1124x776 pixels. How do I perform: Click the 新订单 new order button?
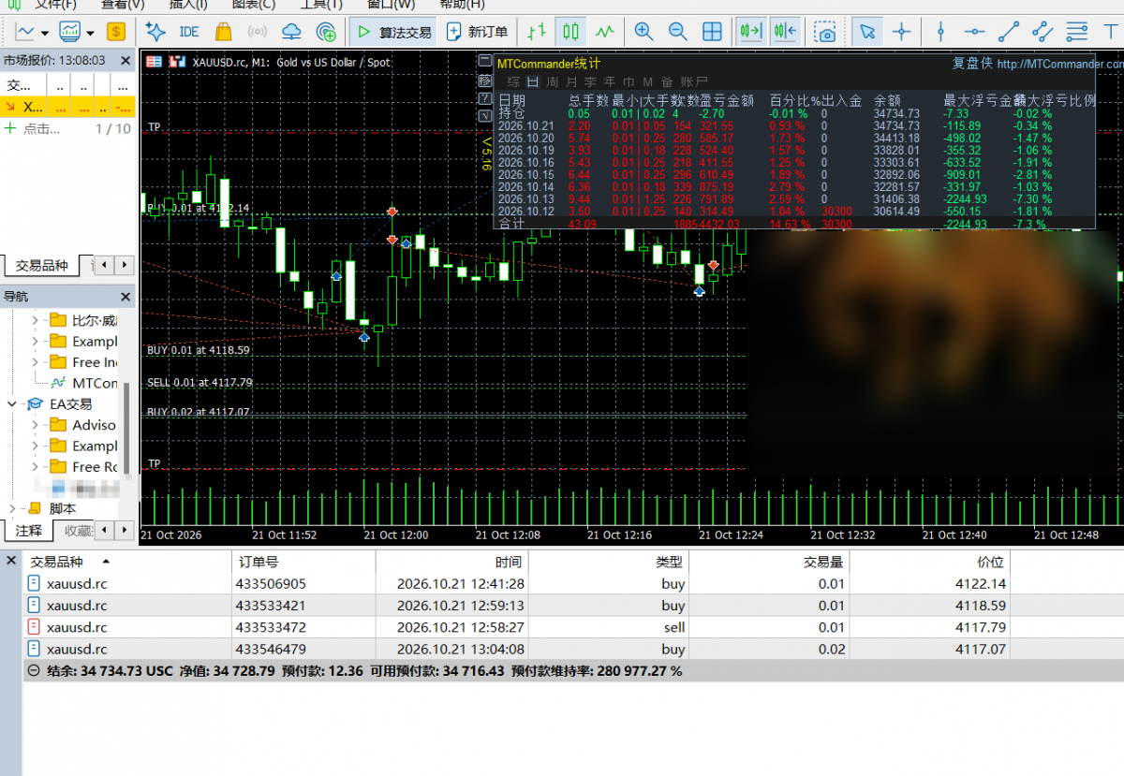477,32
